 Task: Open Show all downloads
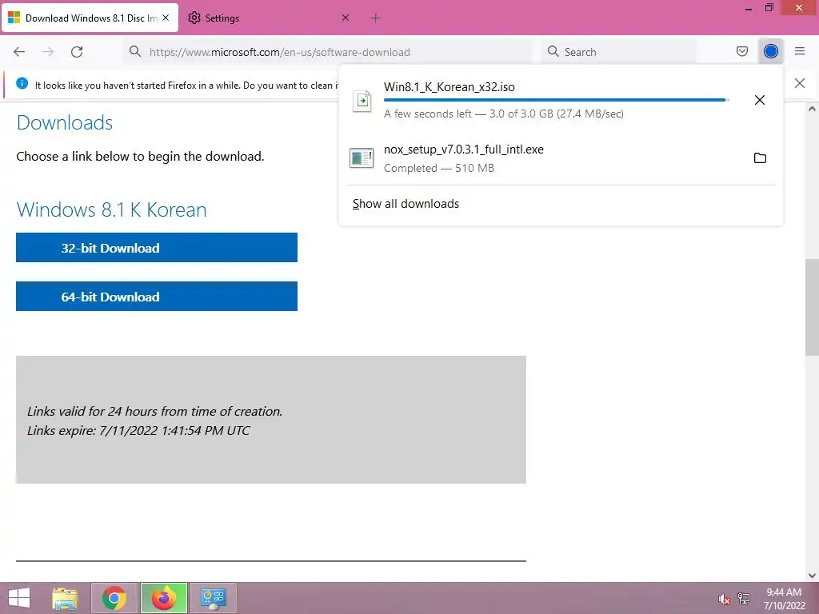pyautogui.click(x=406, y=204)
